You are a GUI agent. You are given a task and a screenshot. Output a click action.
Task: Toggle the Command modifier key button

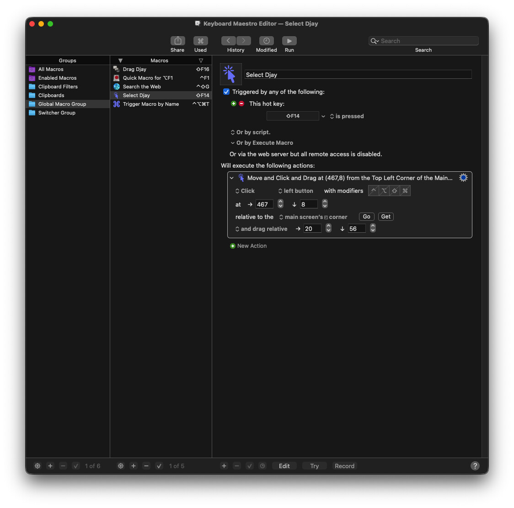coord(405,191)
